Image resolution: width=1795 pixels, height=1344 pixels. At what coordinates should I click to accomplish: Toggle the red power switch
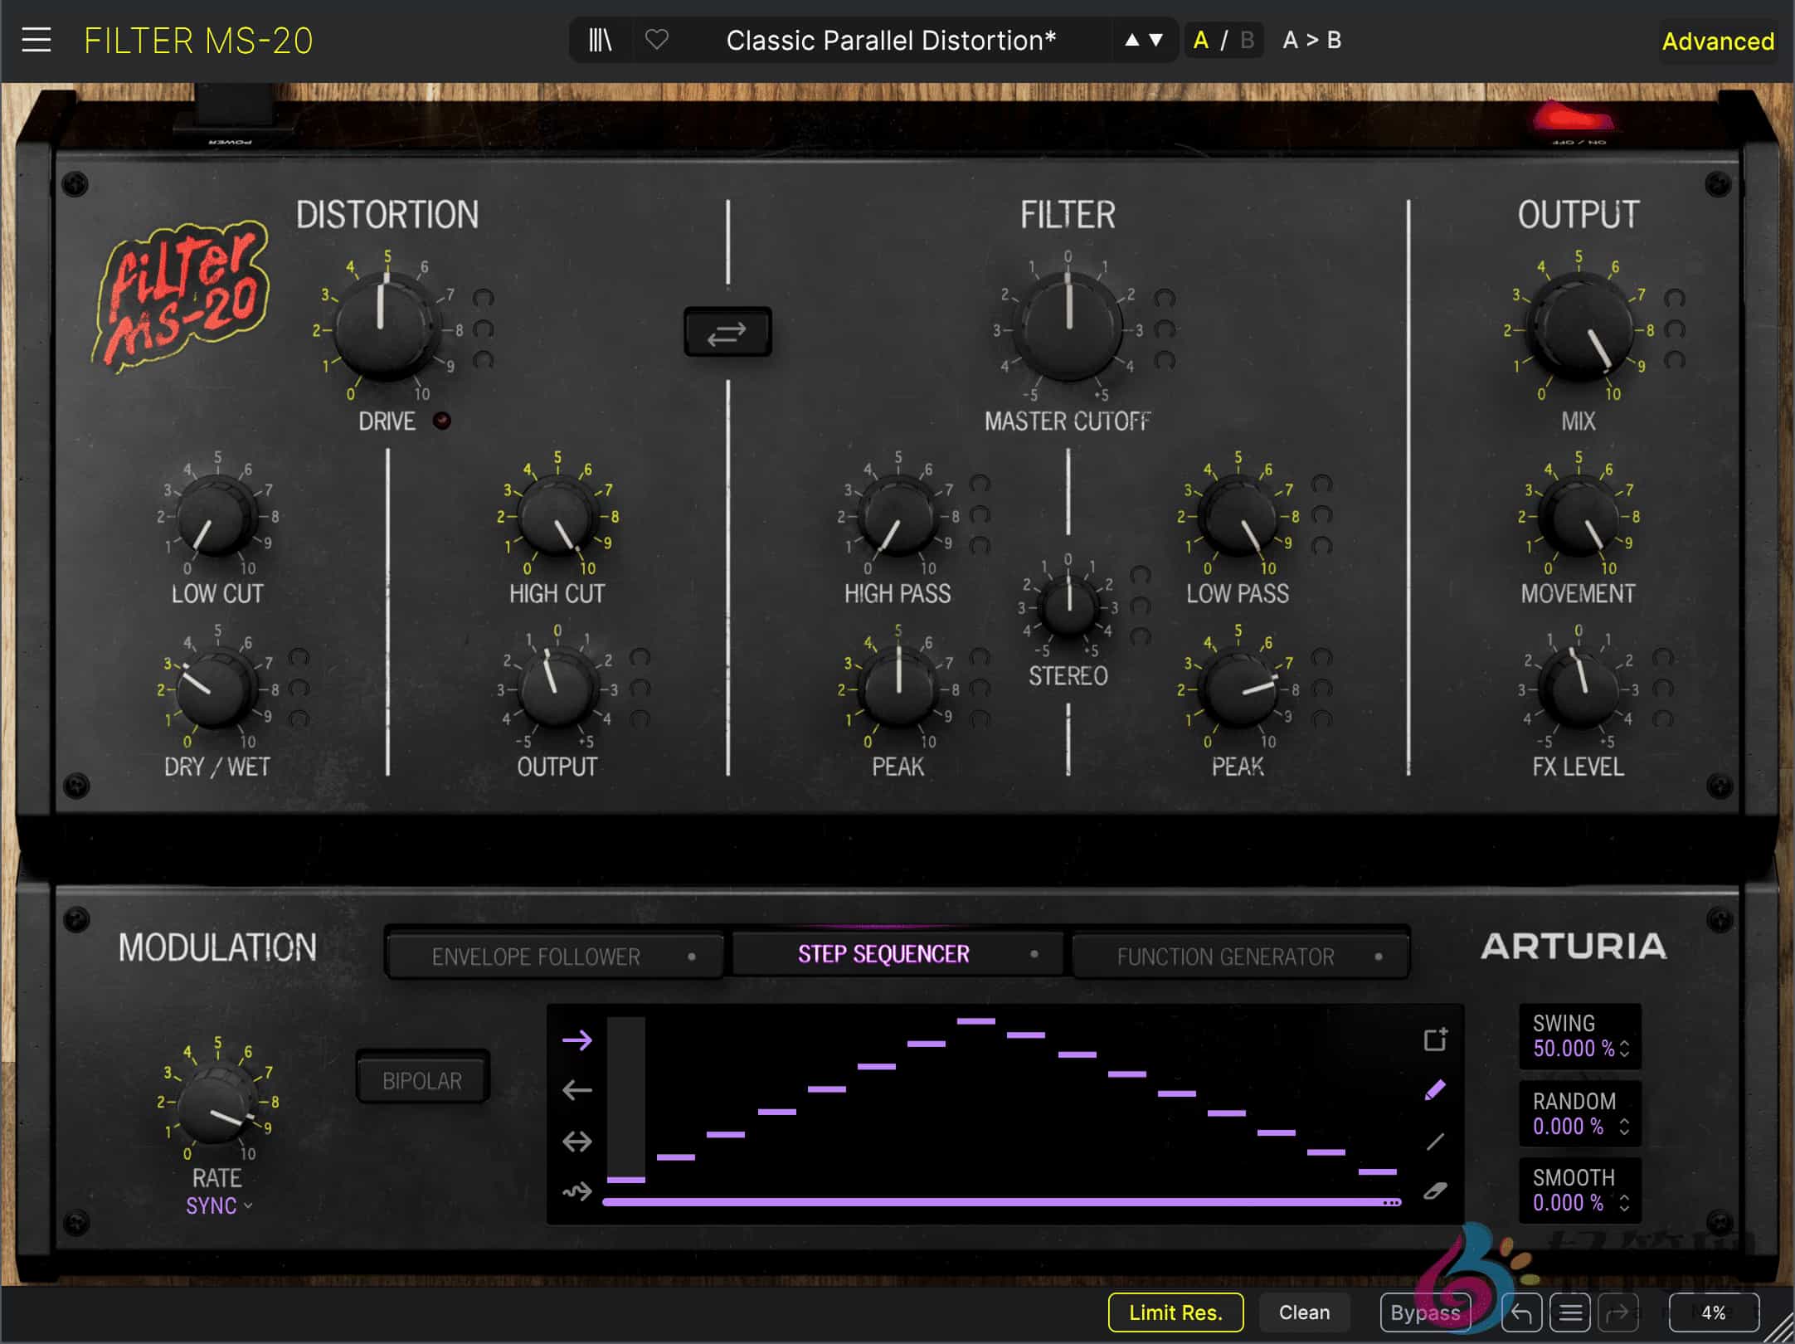coord(1574,119)
